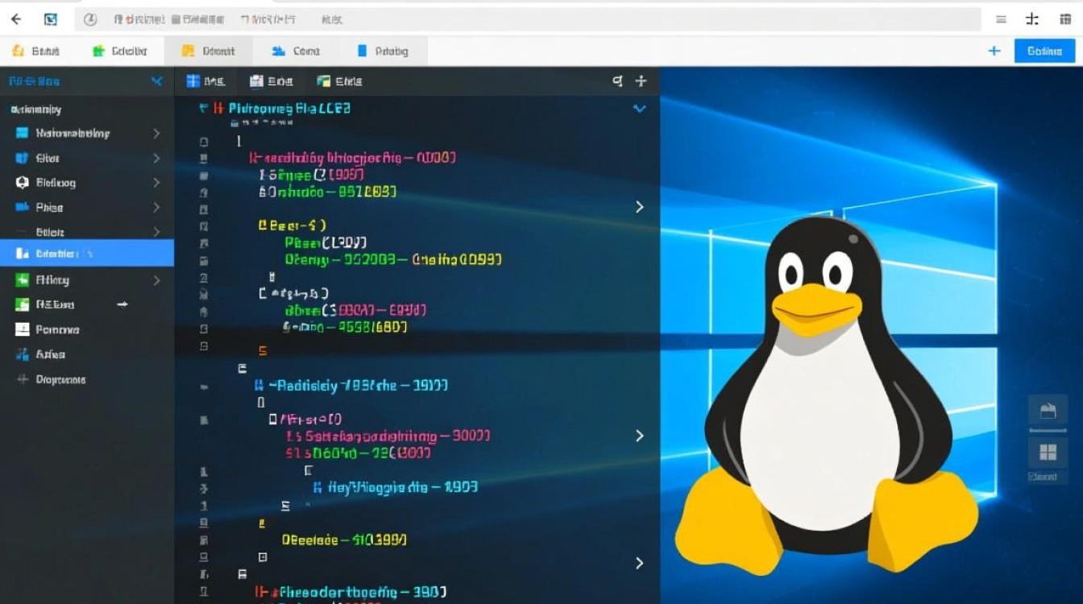The image size is (1083, 604).
Task: Click the plus button next to the ribbon tabs
Action: click(994, 50)
